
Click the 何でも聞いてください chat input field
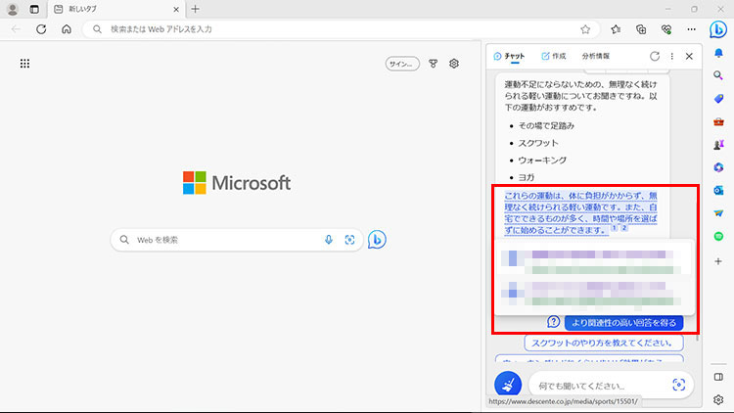point(597,386)
